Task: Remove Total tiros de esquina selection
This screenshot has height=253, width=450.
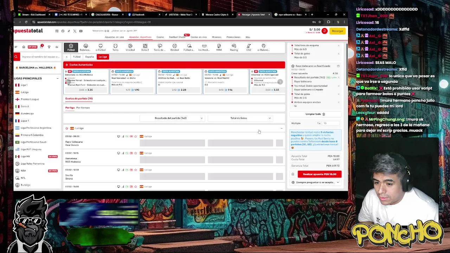Action: tap(339, 46)
